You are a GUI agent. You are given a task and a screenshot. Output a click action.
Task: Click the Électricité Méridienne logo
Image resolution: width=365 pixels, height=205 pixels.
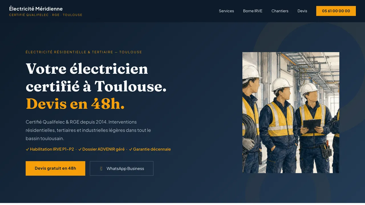point(36,9)
